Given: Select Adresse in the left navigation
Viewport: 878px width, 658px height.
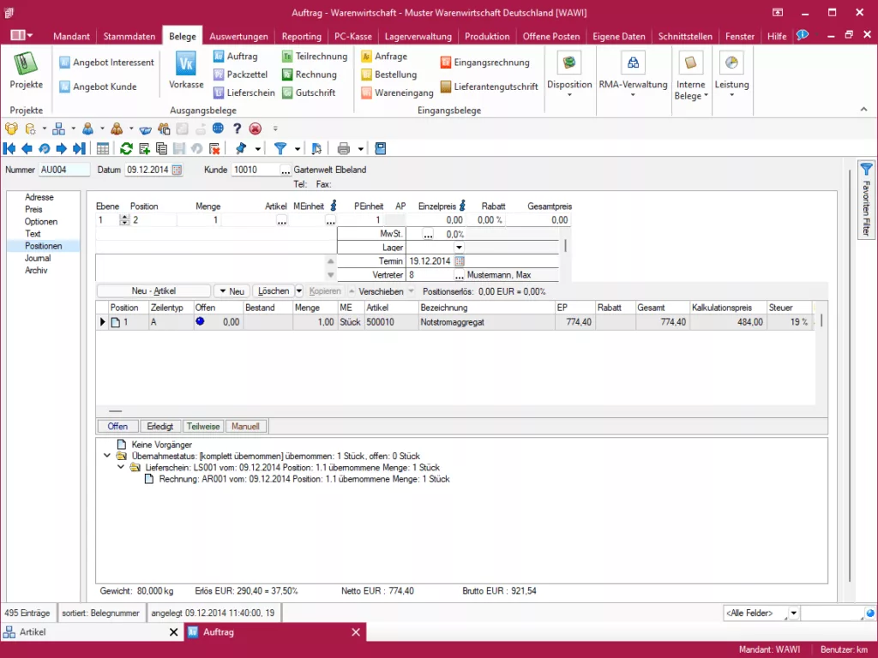Looking at the screenshot, I should click(39, 197).
